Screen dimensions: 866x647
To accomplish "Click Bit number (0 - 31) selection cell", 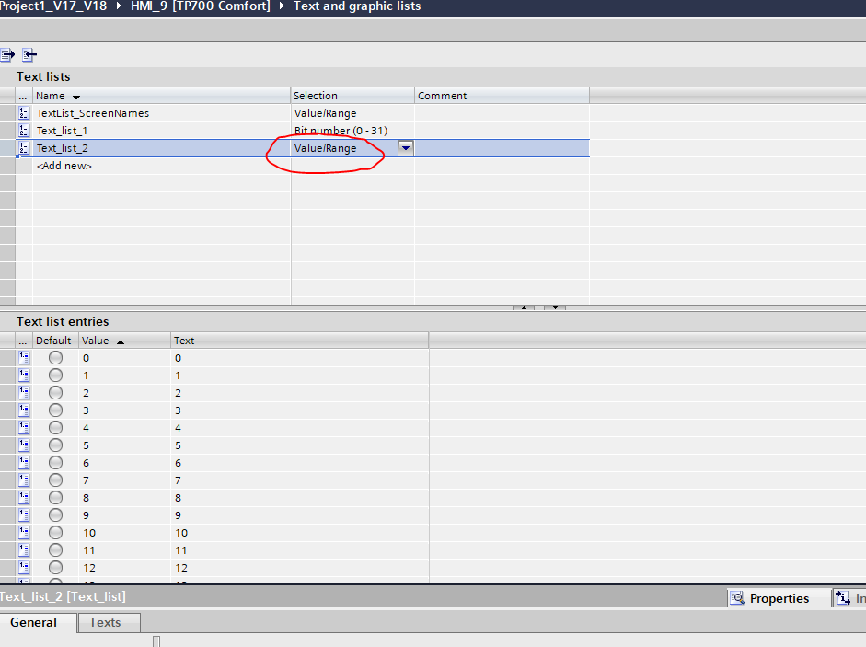I will [352, 131].
